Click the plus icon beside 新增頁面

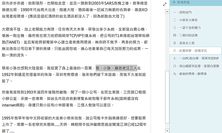[x=174, y=2]
